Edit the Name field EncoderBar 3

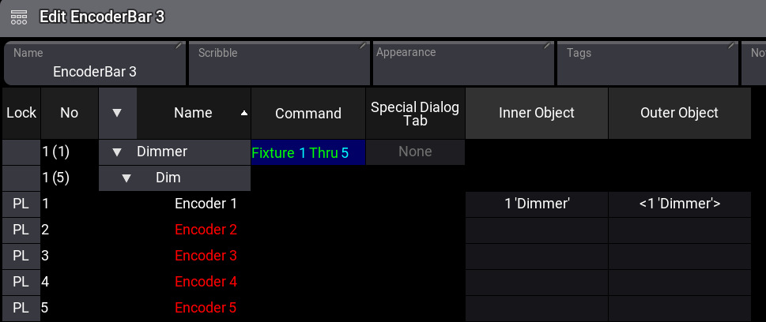coord(95,63)
